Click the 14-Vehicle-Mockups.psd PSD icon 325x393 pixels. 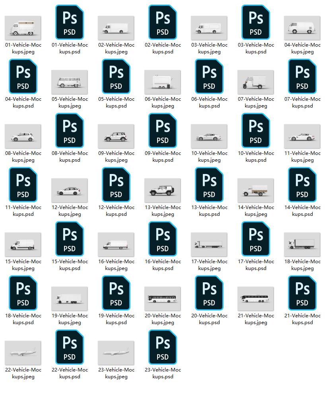click(x=302, y=184)
